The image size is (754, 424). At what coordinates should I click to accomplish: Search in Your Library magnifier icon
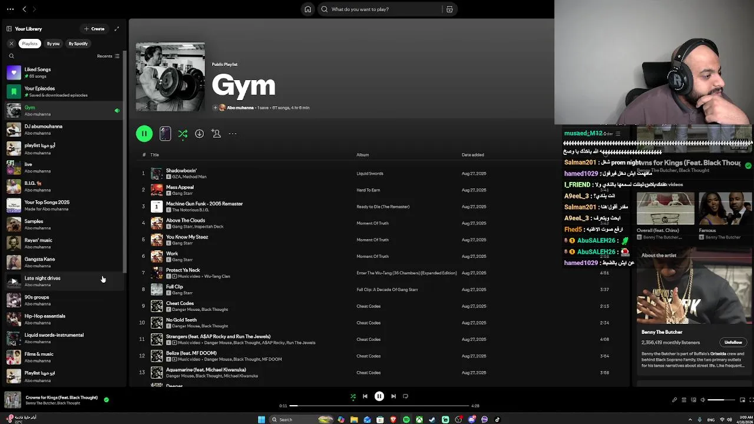click(x=11, y=57)
